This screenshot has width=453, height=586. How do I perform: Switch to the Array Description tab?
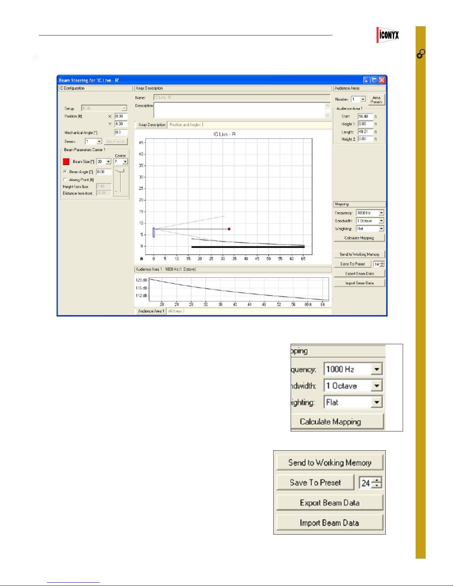pyautogui.click(x=152, y=125)
